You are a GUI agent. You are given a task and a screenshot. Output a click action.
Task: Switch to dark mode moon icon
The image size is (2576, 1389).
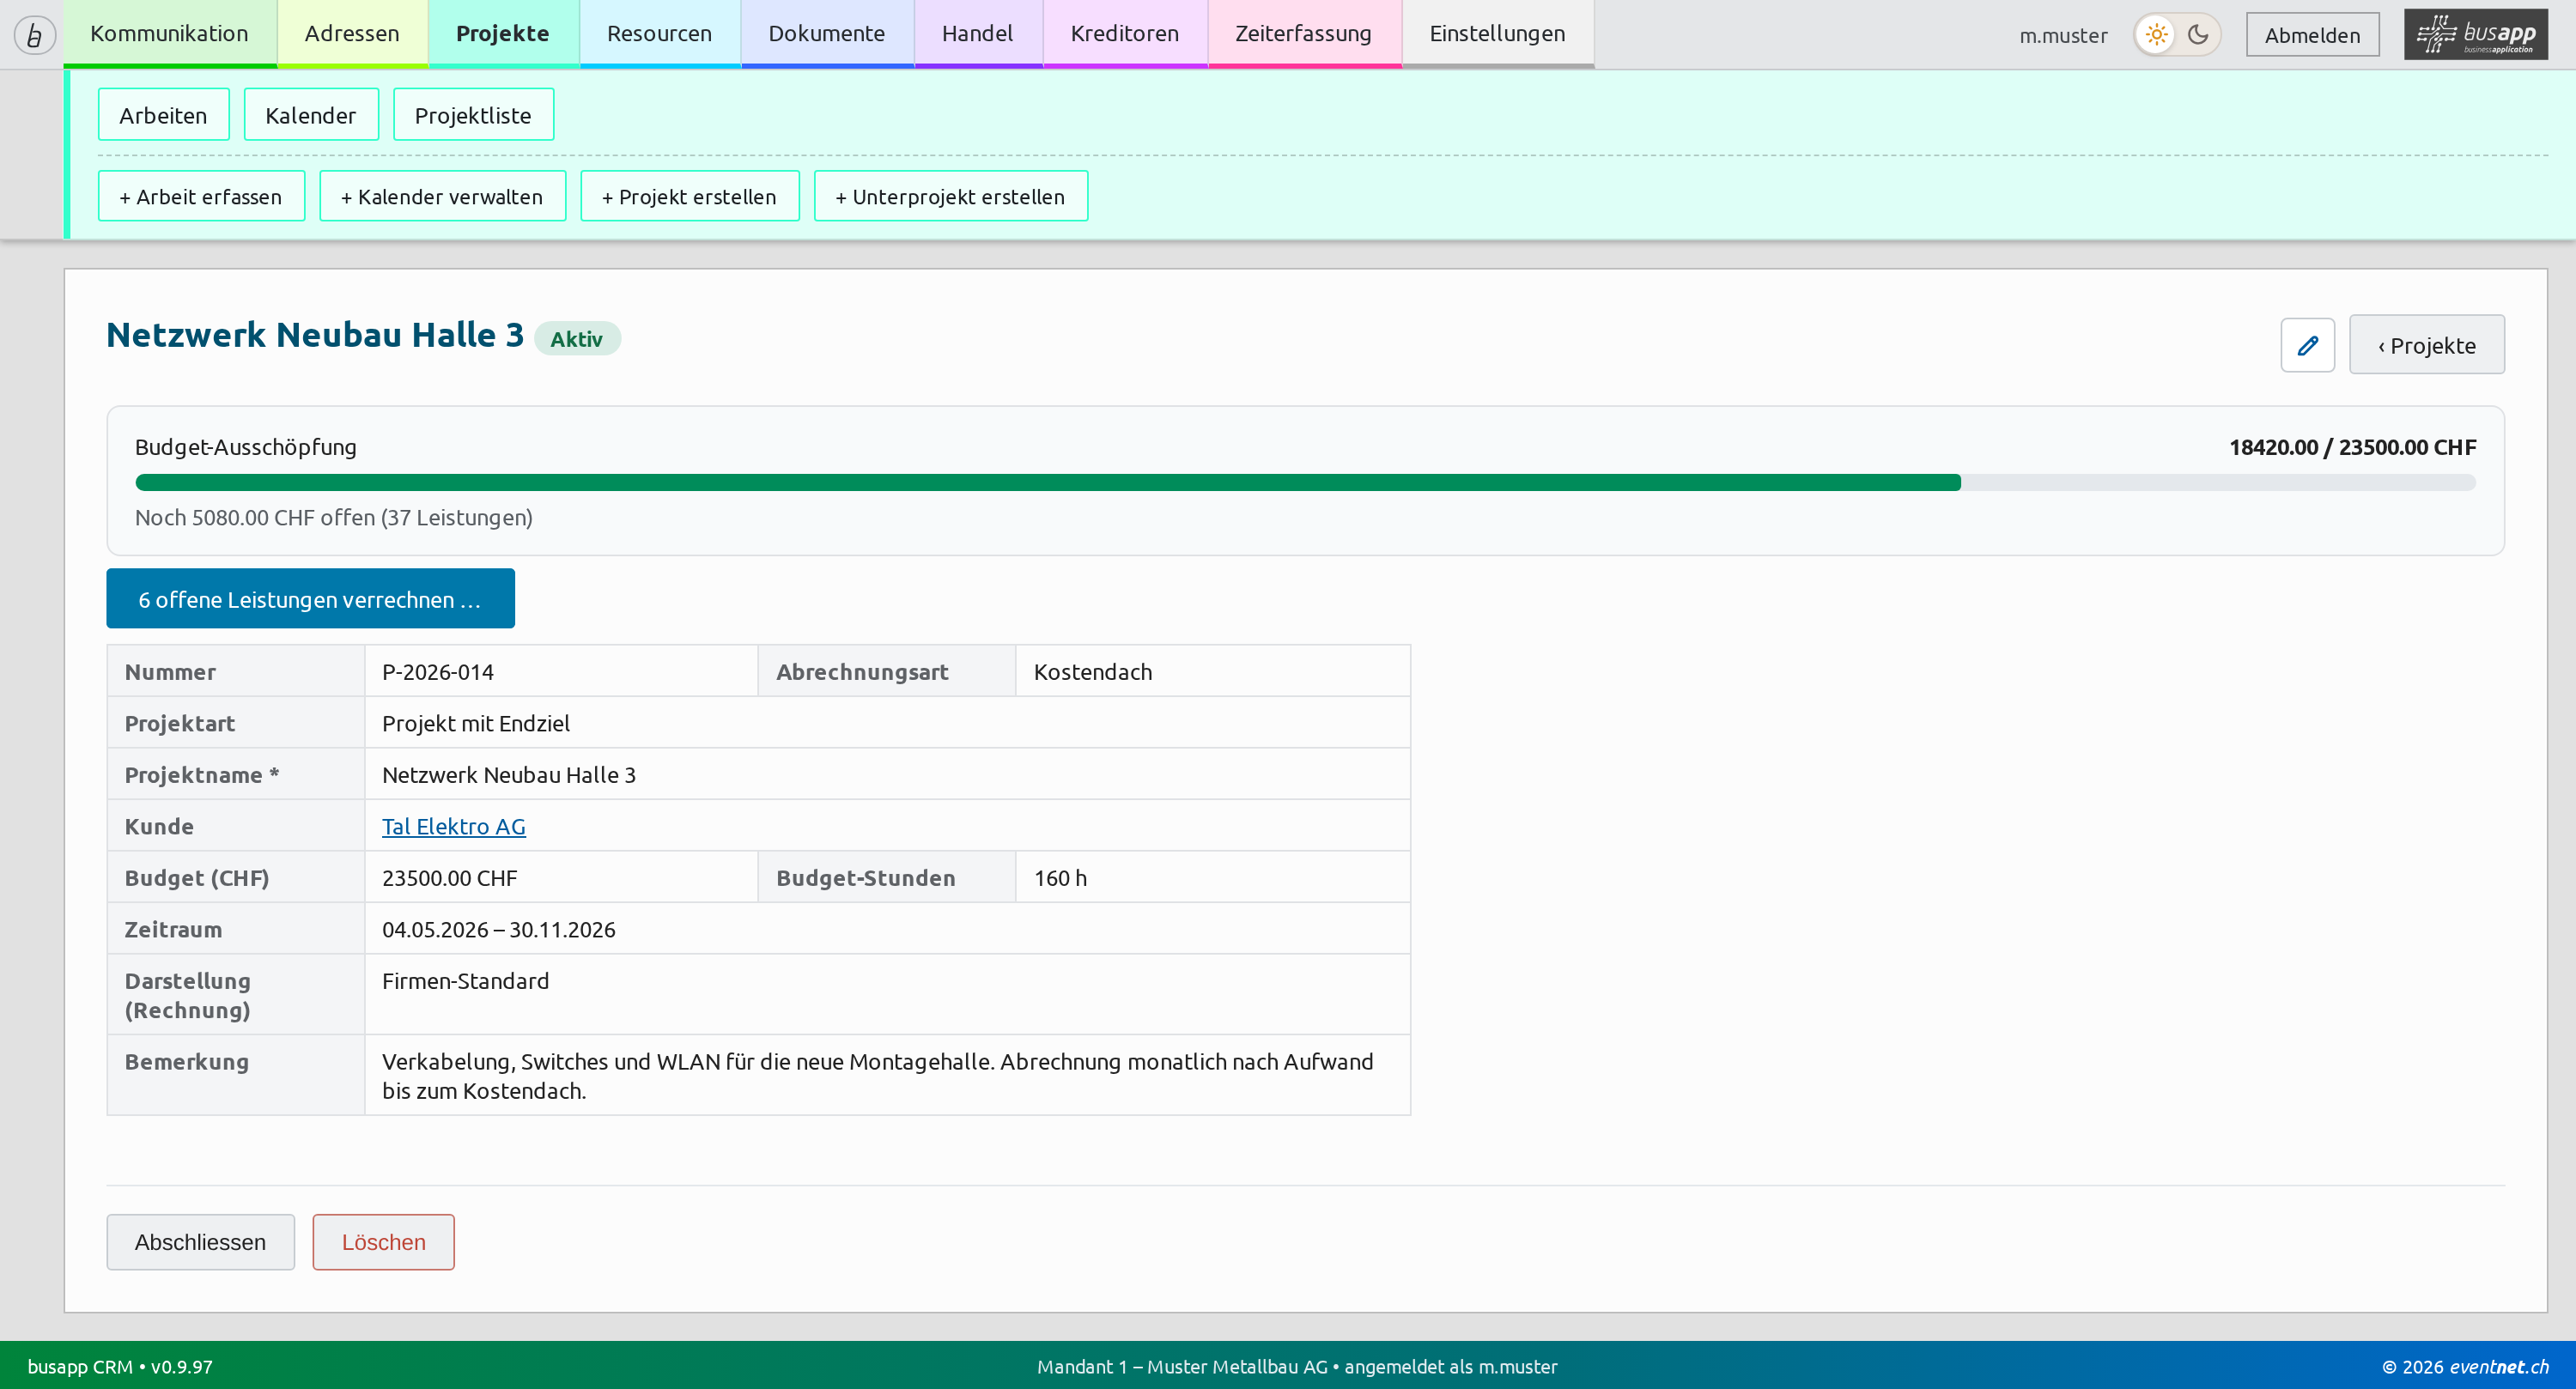(2198, 34)
